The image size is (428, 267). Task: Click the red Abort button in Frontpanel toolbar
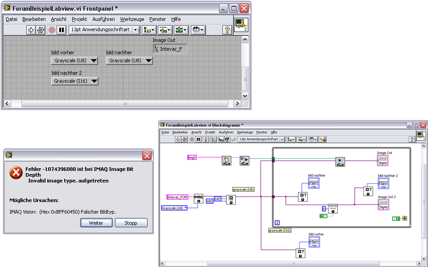pyautogui.click(x=52, y=30)
